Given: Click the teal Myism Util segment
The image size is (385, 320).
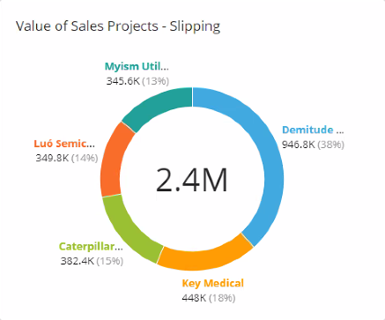Looking at the screenshot, I should click(x=159, y=106).
